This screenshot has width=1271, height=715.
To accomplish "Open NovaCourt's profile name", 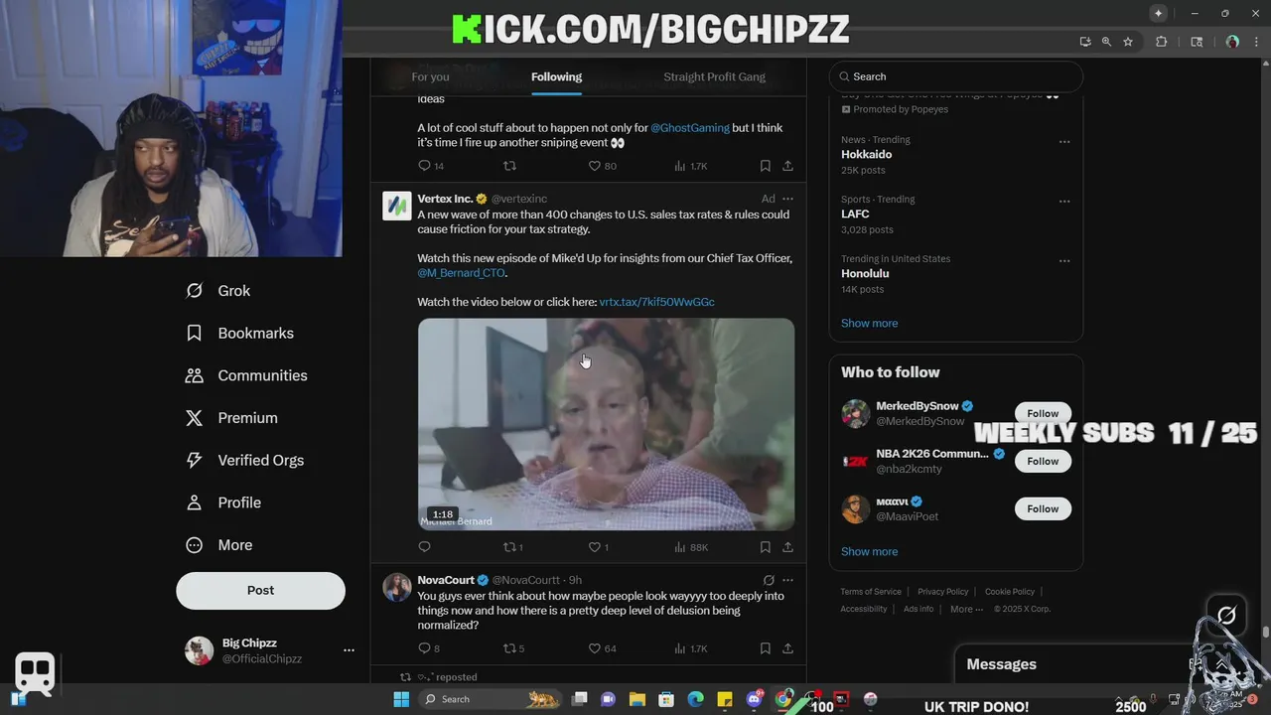I will pyautogui.click(x=446, y=580).
